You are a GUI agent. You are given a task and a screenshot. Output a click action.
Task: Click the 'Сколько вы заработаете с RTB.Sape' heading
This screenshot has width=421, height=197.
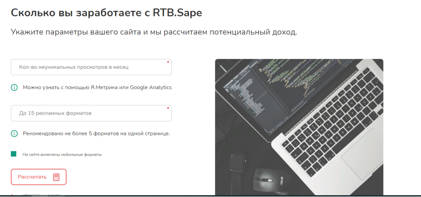[106, 13]
